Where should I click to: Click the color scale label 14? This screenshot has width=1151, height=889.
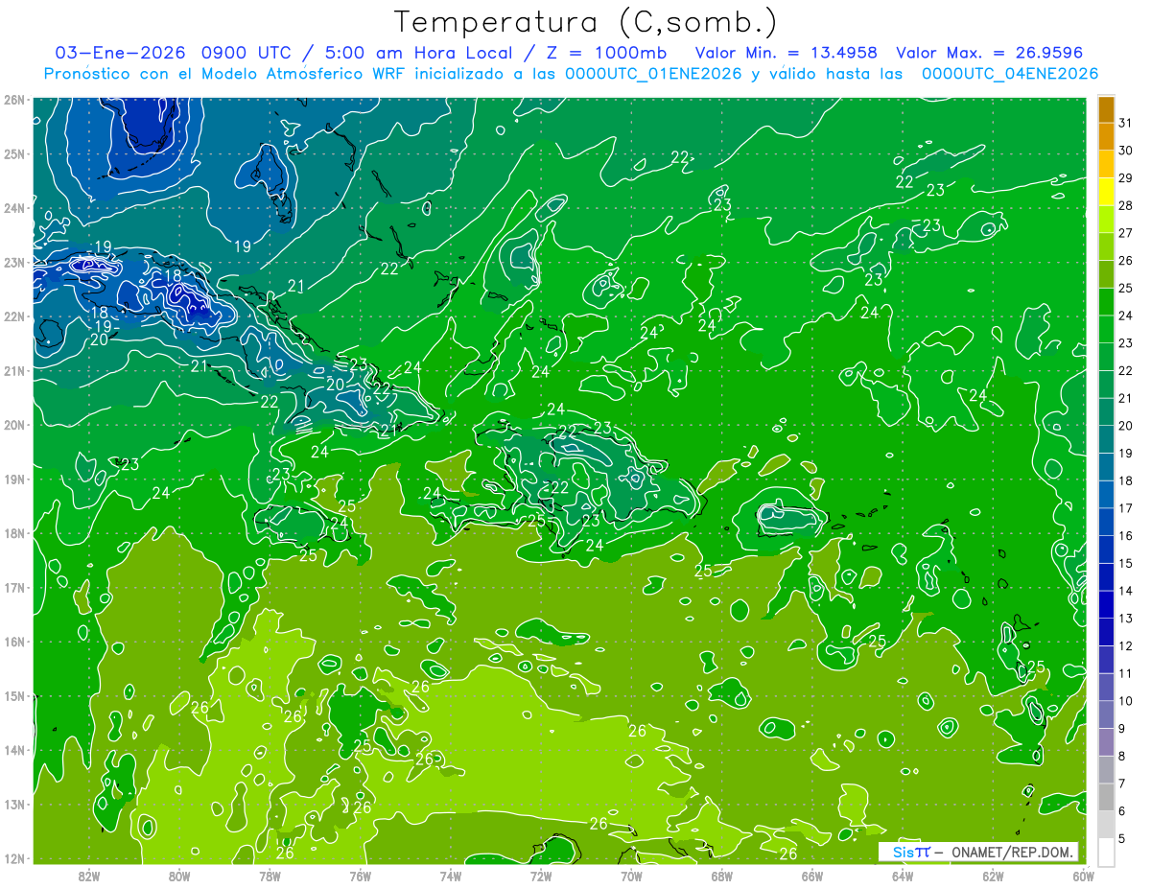(1126, 591)
